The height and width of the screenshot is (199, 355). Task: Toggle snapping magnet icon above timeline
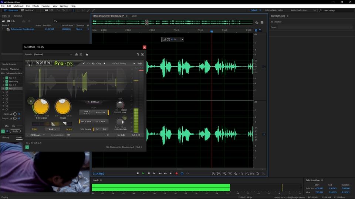pyautogui.click(x=256, y=30)
